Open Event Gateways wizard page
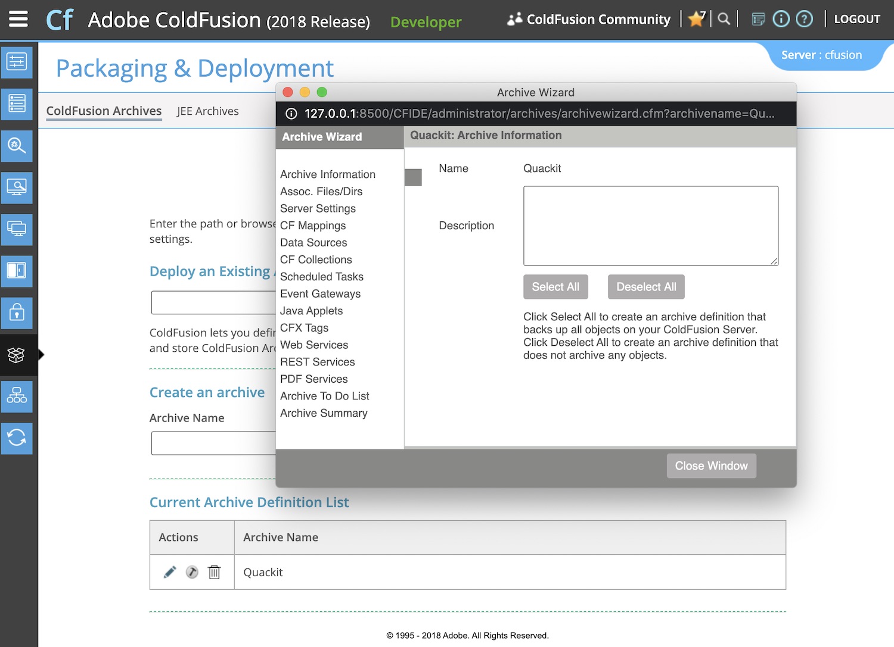This screenshot has width=894, height=647. (320, 294)
